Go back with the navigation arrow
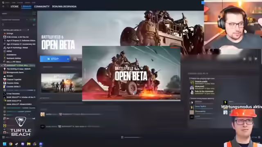This screenshot has width=262, height=147. tap(3, 7)
